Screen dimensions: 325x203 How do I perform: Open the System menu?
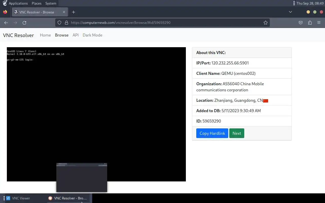[51, 3]
